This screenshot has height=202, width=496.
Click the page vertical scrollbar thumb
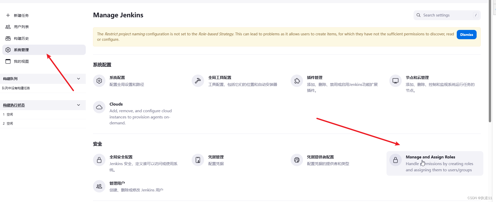[x=490, y=61]
